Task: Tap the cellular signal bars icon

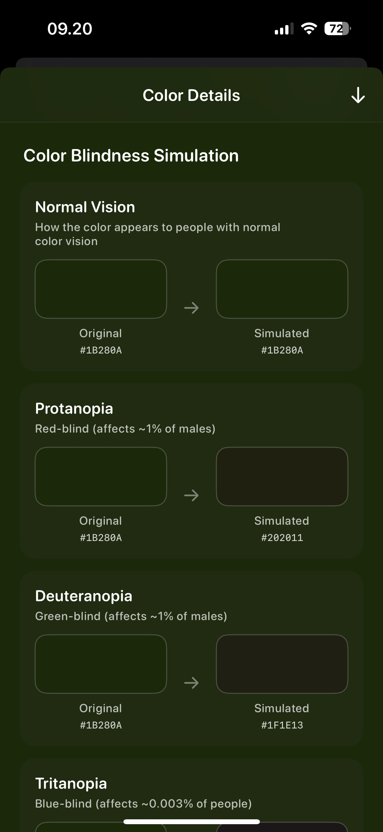Action: 284,29
